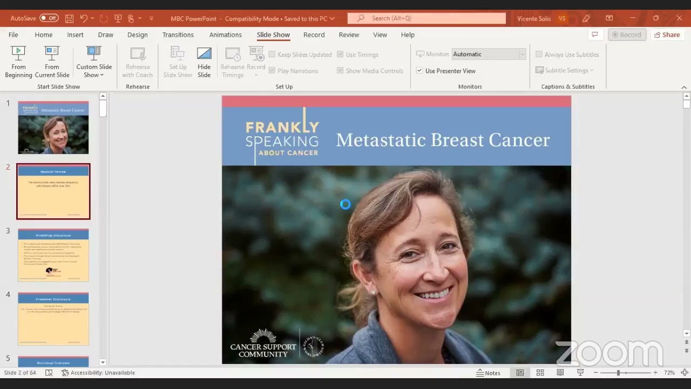Select slide 1 thumbnail
Screen dimensions: 691x389
pos(53,128)
